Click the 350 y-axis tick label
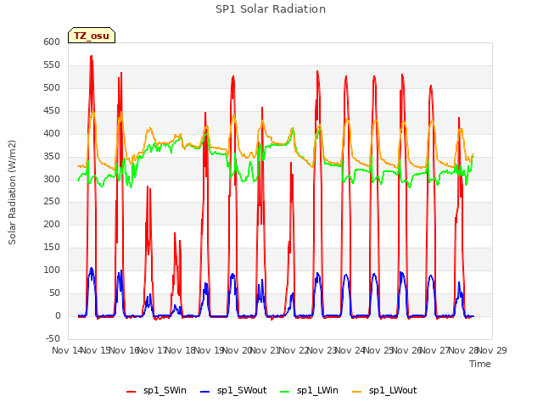543x407 pixels. 52,156
